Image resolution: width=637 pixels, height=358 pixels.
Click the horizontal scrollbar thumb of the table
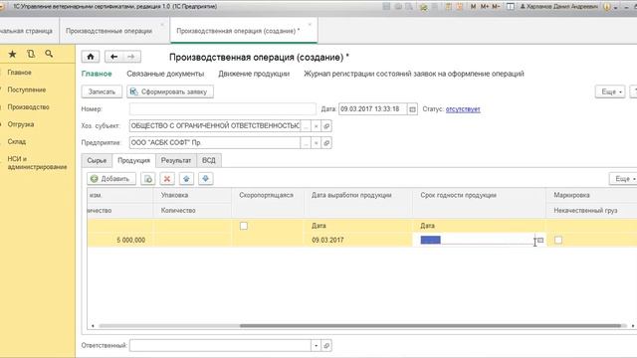tap(430, 325)
